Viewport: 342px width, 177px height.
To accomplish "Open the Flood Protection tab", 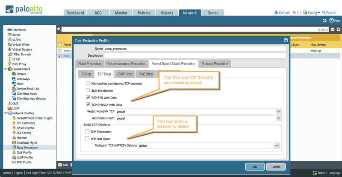I will pyautogui.click(x=89, y=64).
